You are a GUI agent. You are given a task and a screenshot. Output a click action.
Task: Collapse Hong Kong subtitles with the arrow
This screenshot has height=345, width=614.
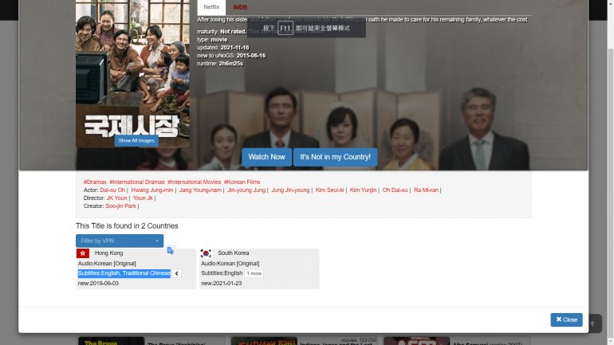(176, 273)
